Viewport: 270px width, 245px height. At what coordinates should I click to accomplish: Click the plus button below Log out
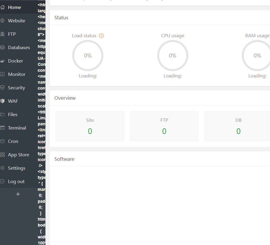(18, 194)
